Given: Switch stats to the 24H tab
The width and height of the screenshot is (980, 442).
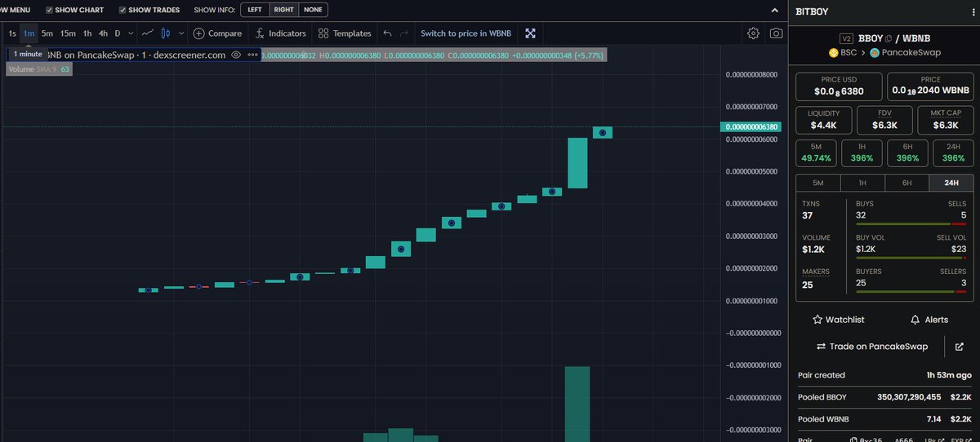Looking at the screenshot, I should 951,183.
